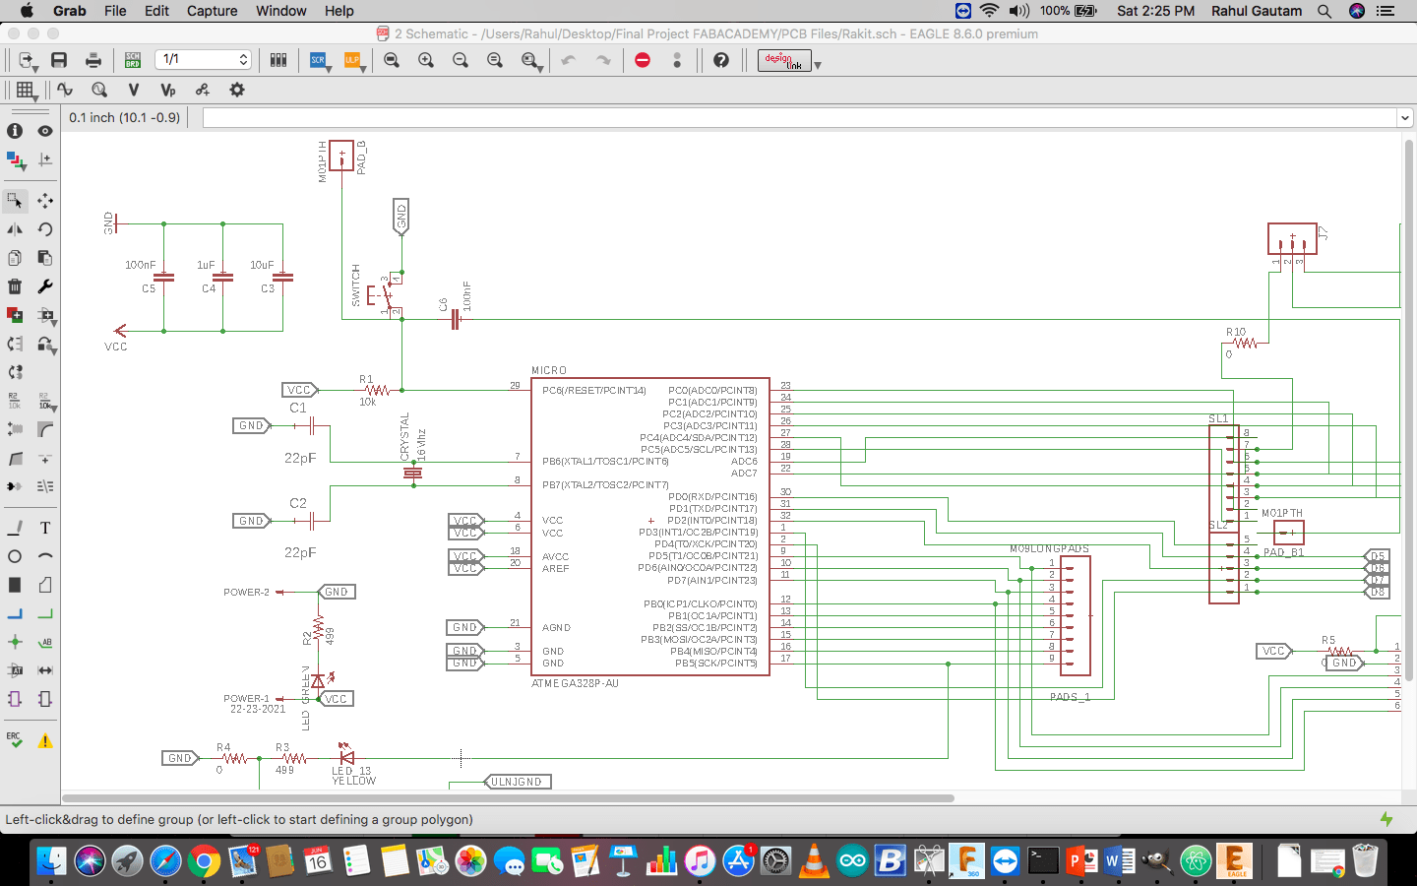
Task: Open the Help menu
Action: [x=339, y=11]
